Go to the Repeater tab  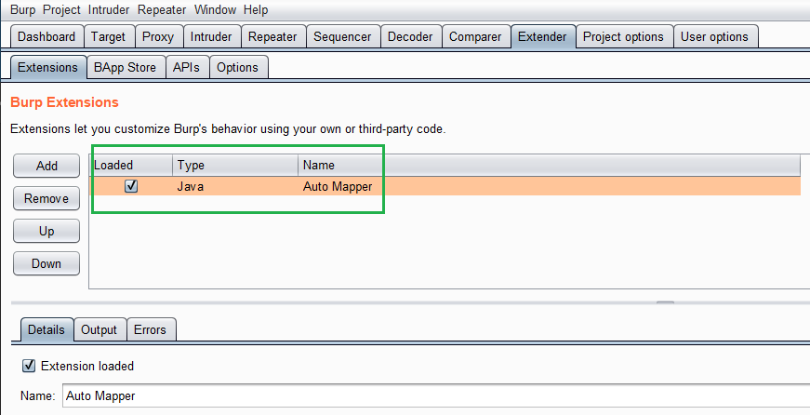[x=272, y=36]
